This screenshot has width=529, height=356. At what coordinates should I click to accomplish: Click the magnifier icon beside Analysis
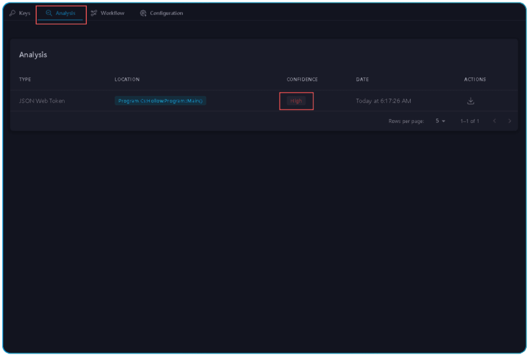click(x=49, y=13)
